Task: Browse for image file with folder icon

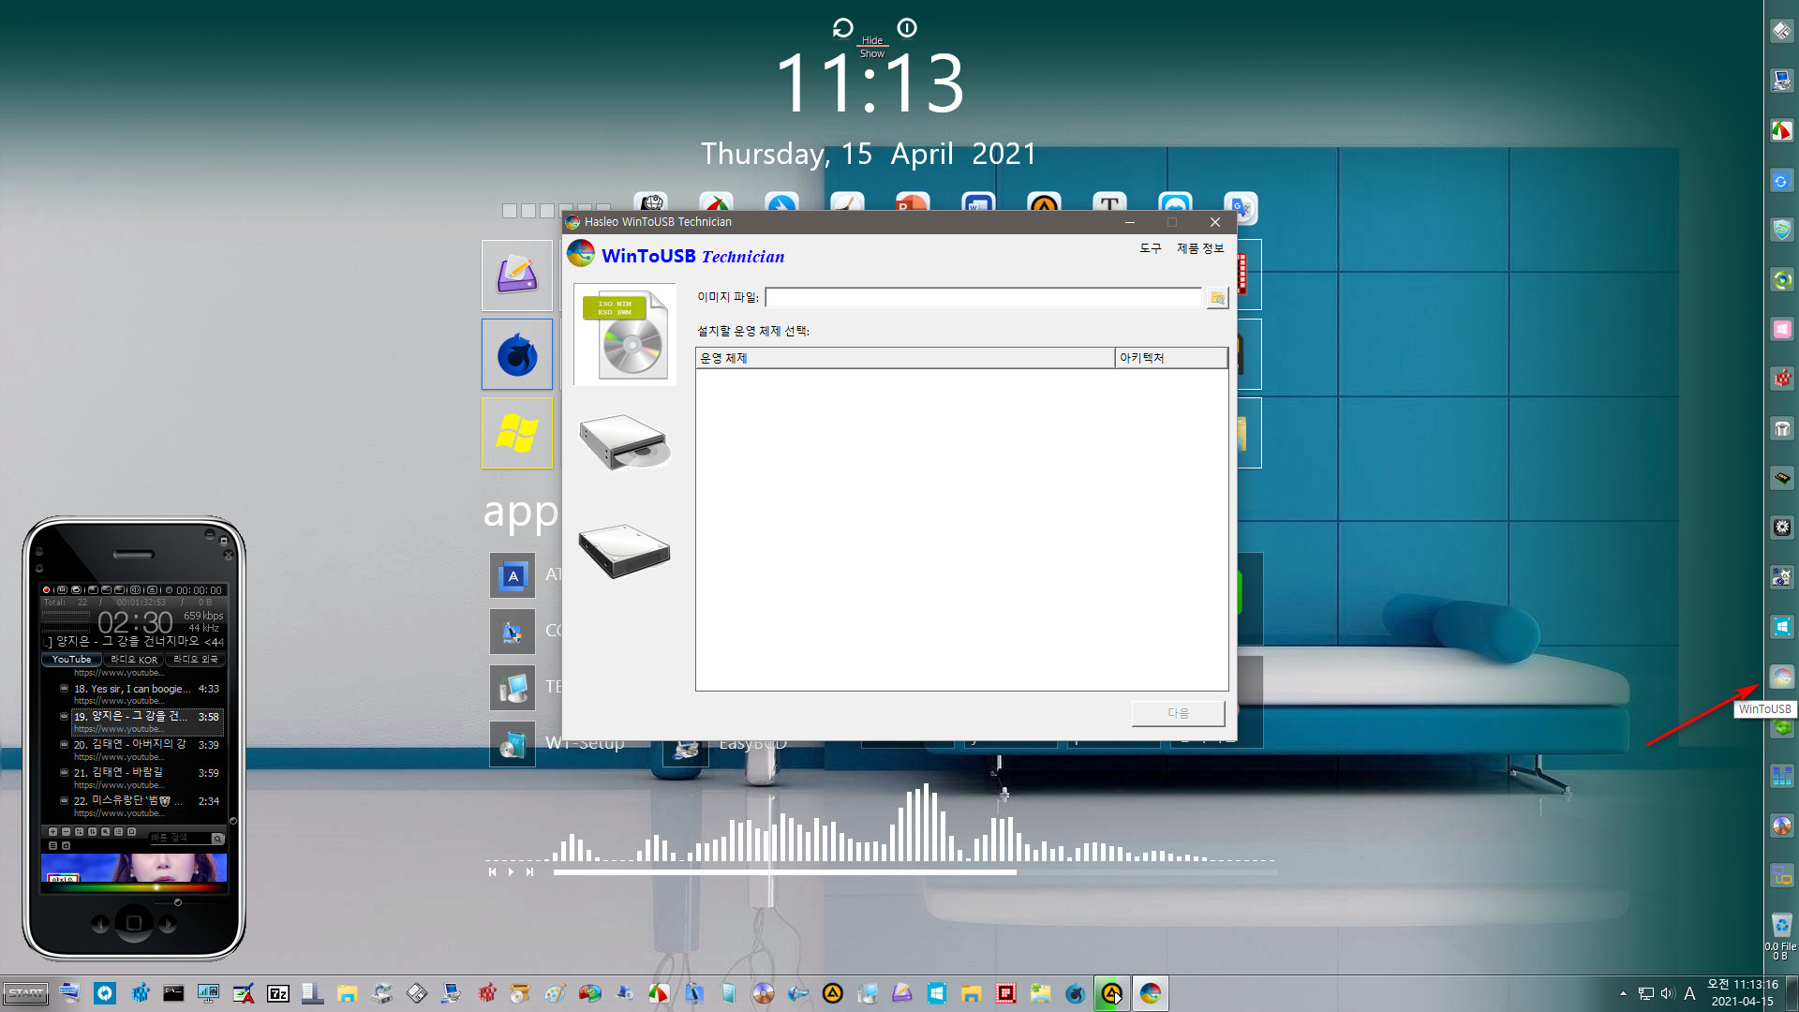Action: coord(1217,298)
